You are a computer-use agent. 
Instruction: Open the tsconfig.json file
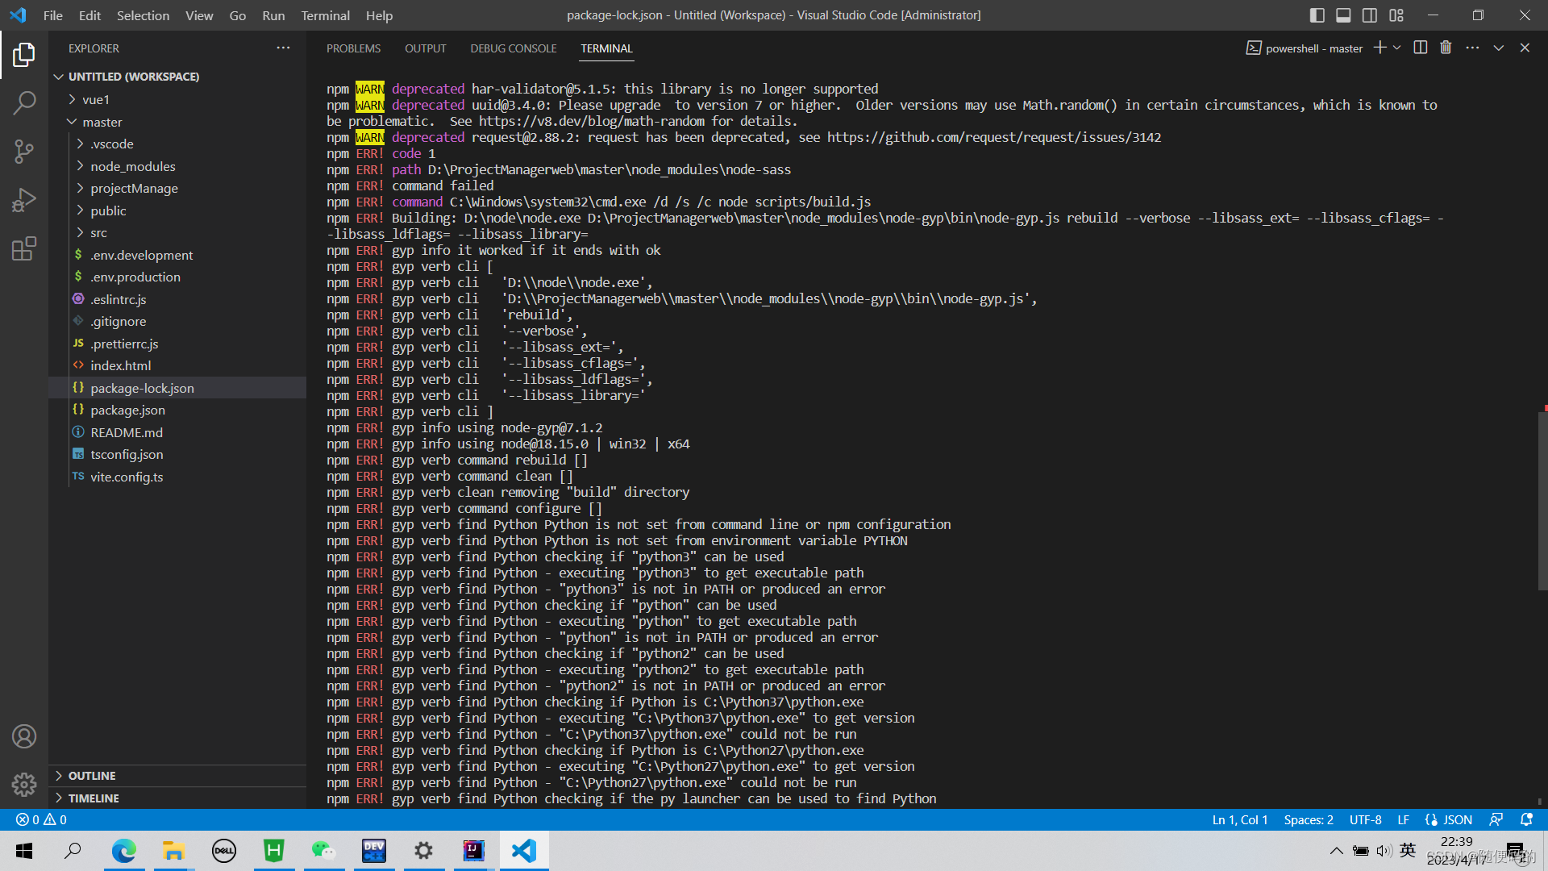click(127, 454)
